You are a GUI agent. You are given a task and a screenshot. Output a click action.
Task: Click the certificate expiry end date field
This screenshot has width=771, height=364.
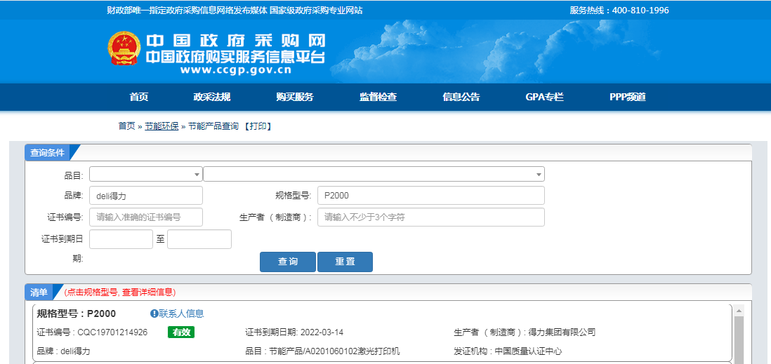tap(199, 239)
